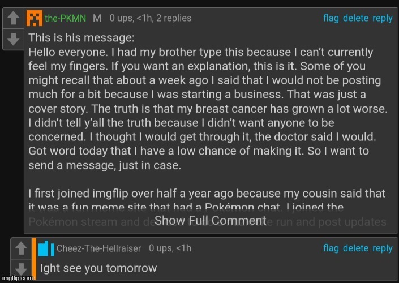Delete Cheez-The-Hellraiser's reply
This screenshot has height=283, width=399.
click(x=355, y=248)
